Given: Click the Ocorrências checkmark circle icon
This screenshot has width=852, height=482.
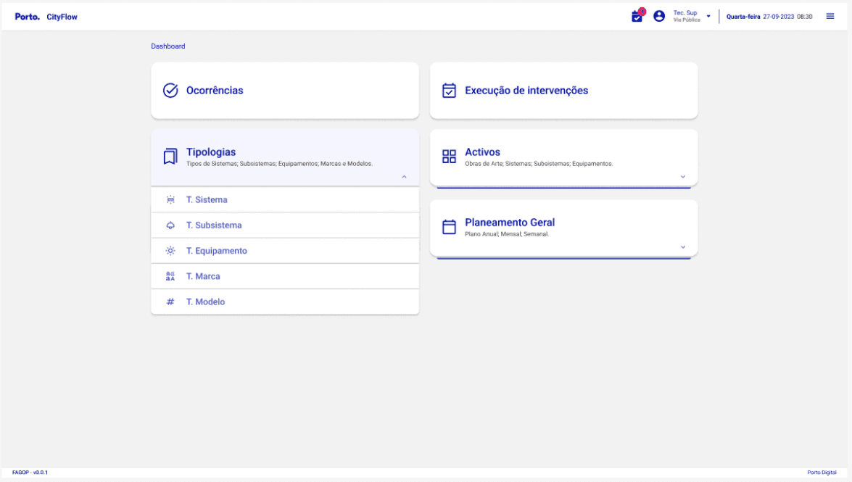Looking at the screenshot, I should pyautogui.click(x=170, y=90).
